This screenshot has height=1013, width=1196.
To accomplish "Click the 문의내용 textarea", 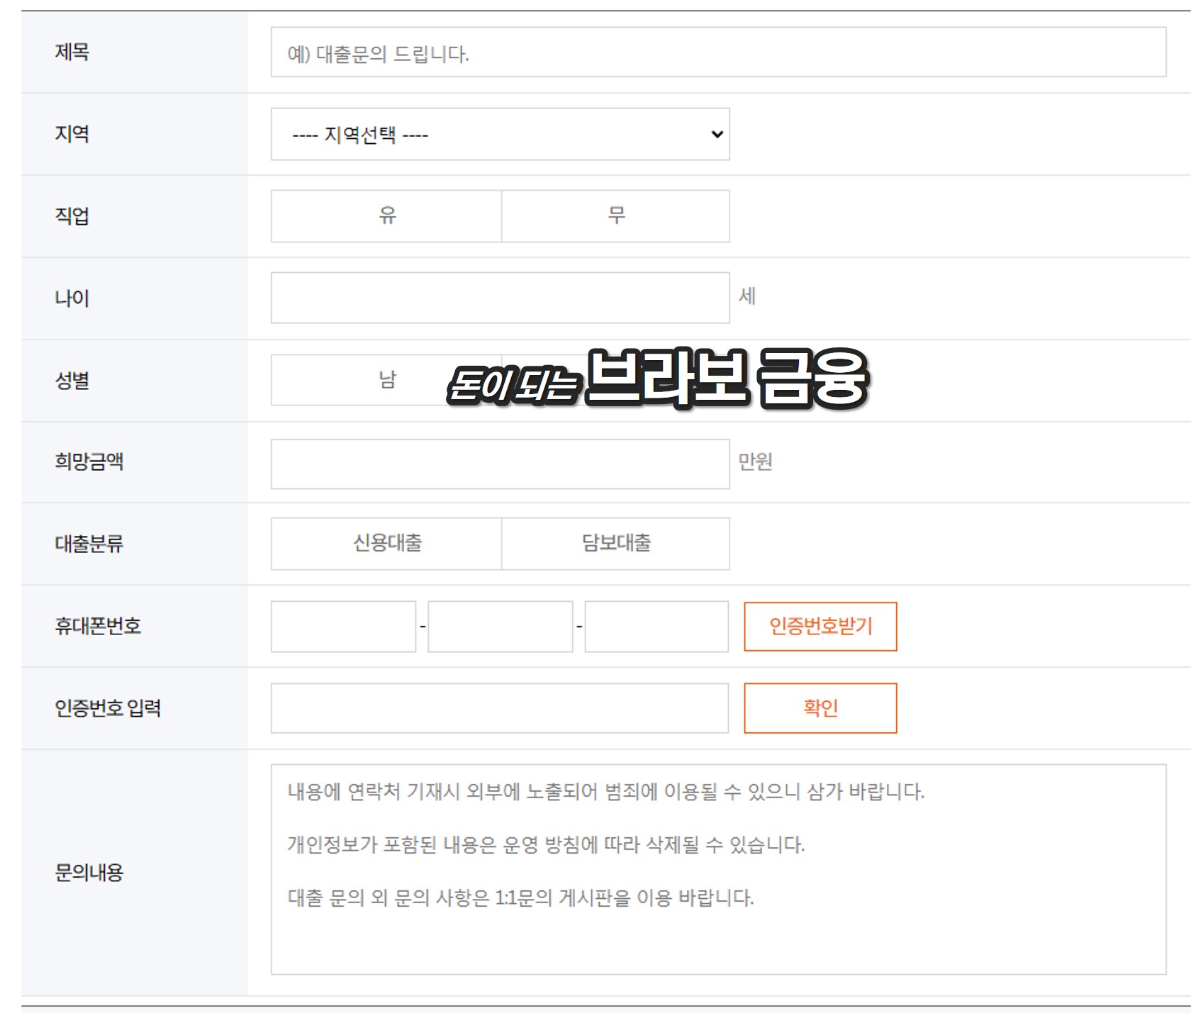I will click(x=718, y=869).
